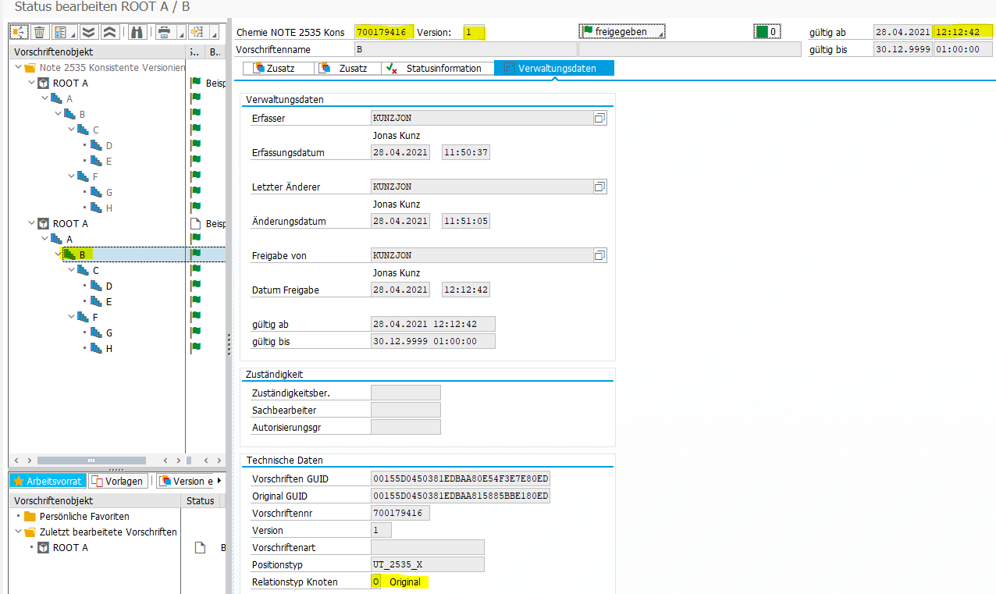Click the Arbeitsvorrat button
996x594 pixels.
click(x=48, y=481)
